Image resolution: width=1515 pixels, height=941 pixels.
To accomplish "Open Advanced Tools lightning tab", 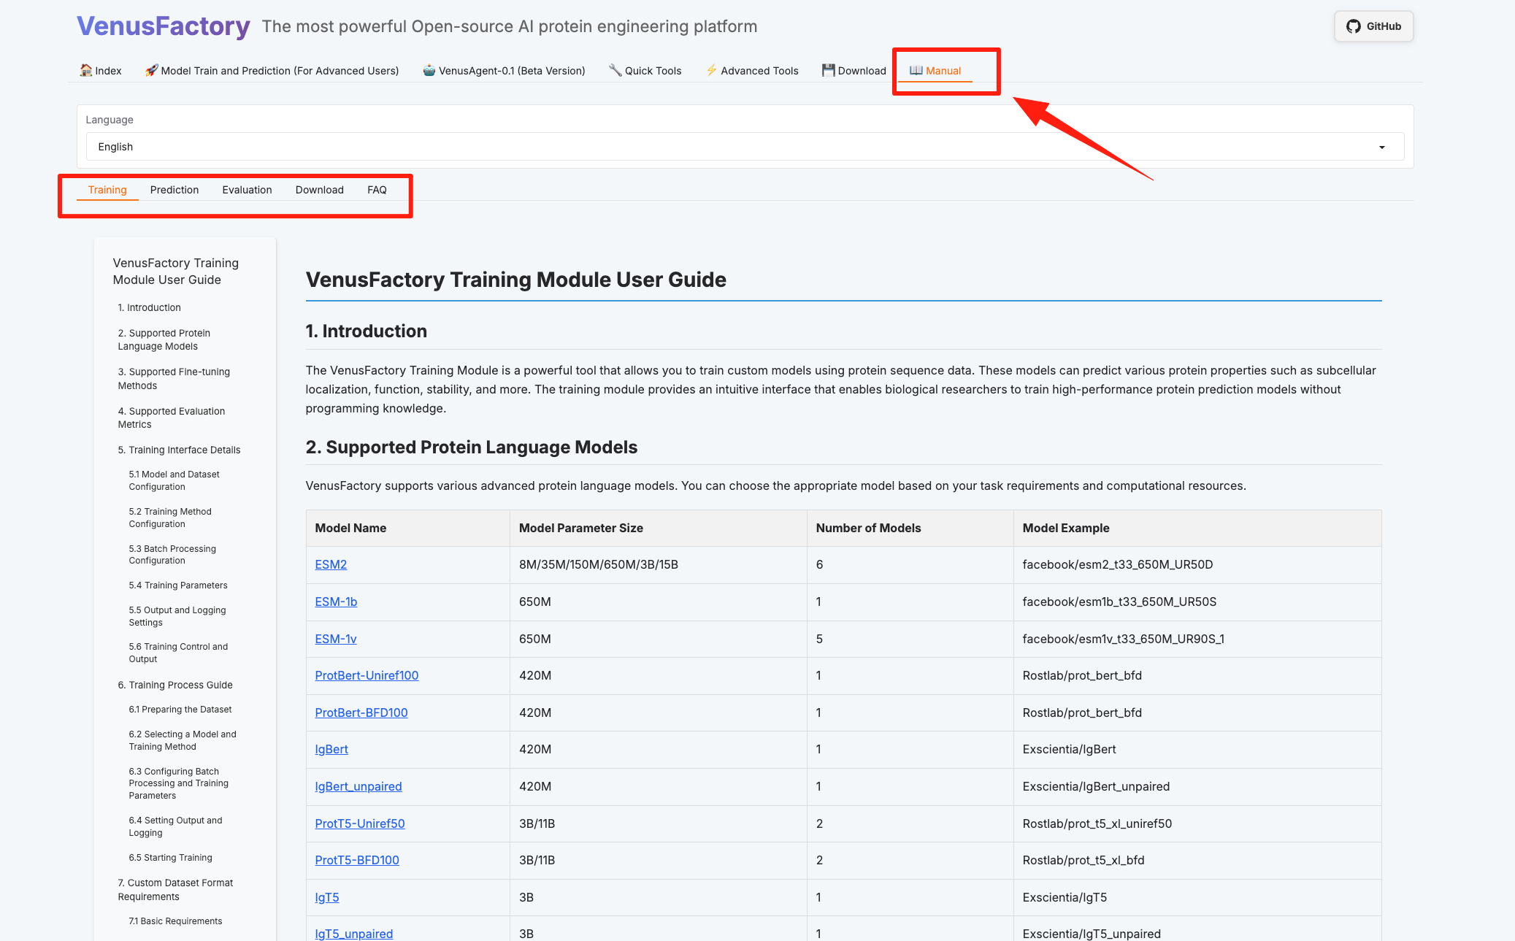I will click(x=751, y=71).
